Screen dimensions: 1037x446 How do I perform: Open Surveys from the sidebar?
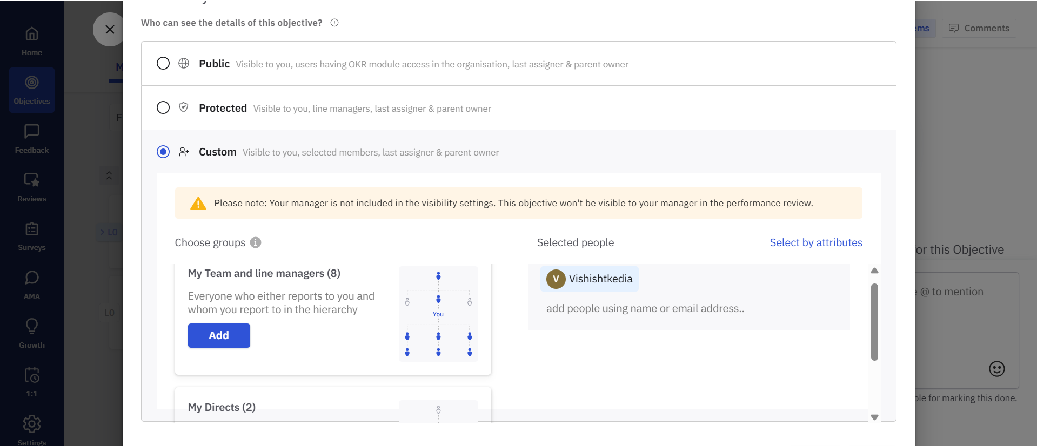tap(31, 236)
